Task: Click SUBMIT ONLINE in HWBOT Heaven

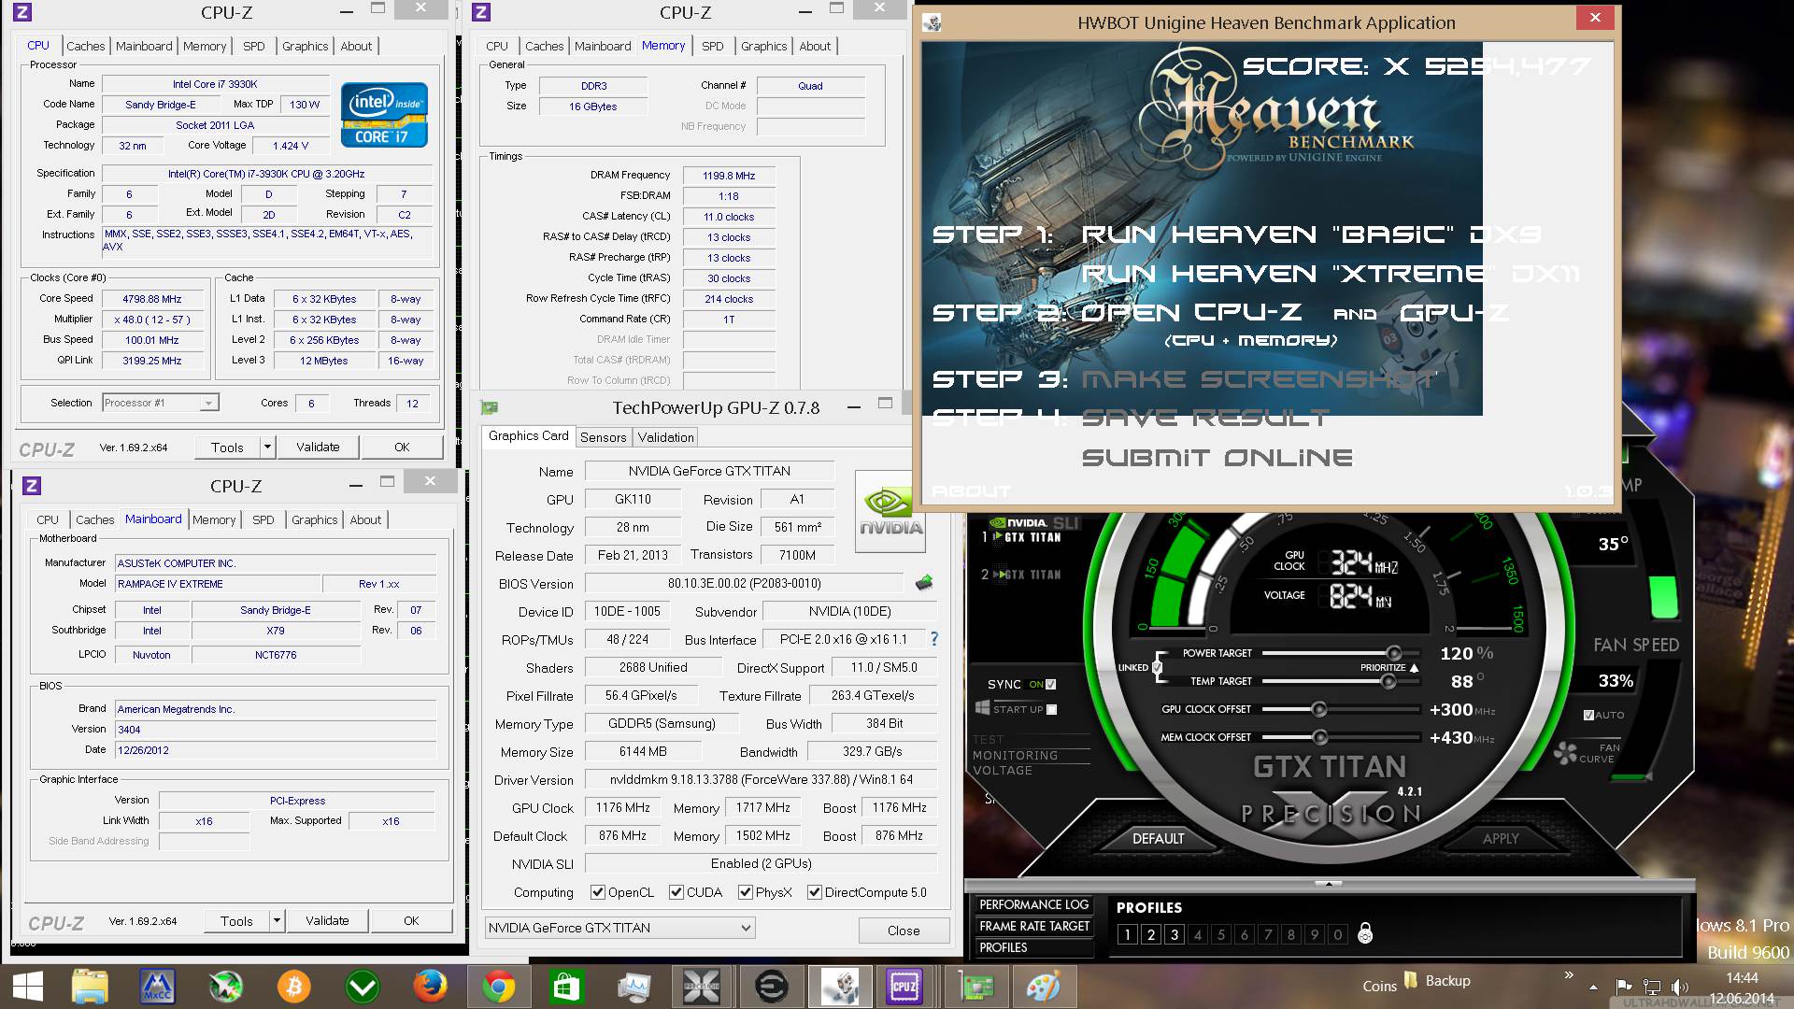Action: coord(1217,458)
